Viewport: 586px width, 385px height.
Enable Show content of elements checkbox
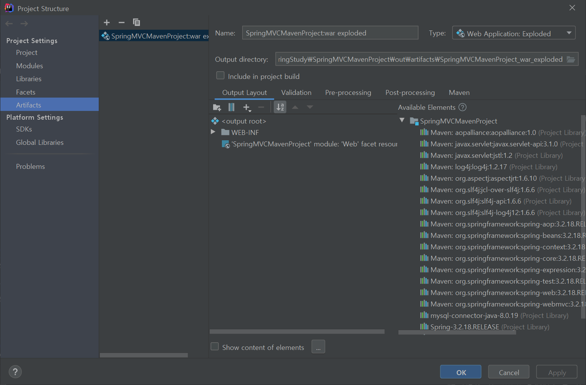click(215, 346)
